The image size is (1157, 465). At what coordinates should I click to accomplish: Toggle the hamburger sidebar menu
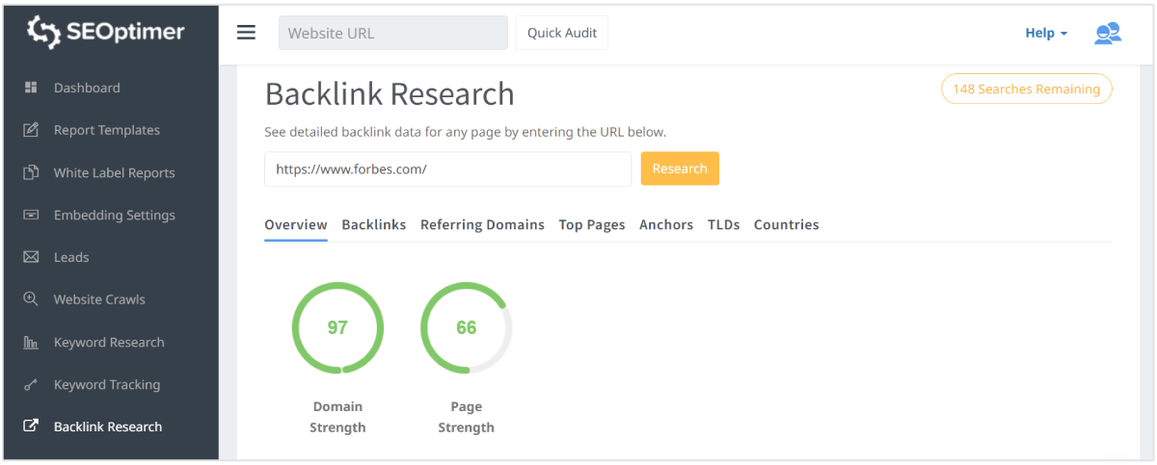(x=247, y=33)
